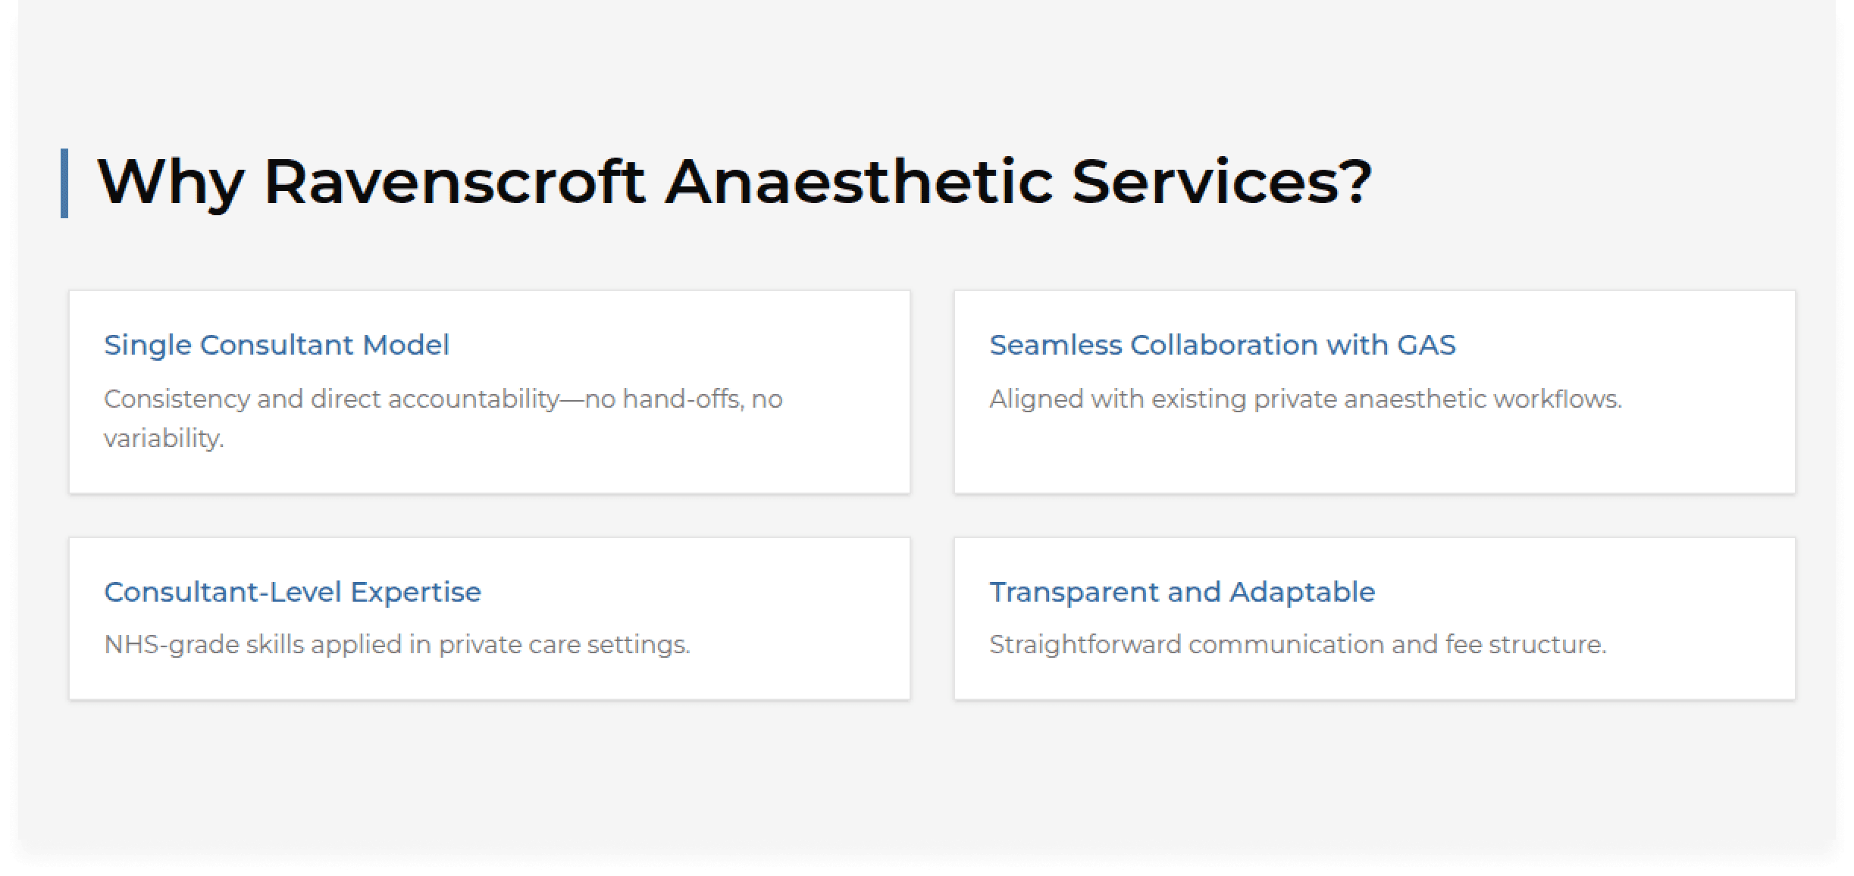Click the word "Services?" in the heading
The image size is (1854, 876).
pyautogui.click(x=1221, y=183)
